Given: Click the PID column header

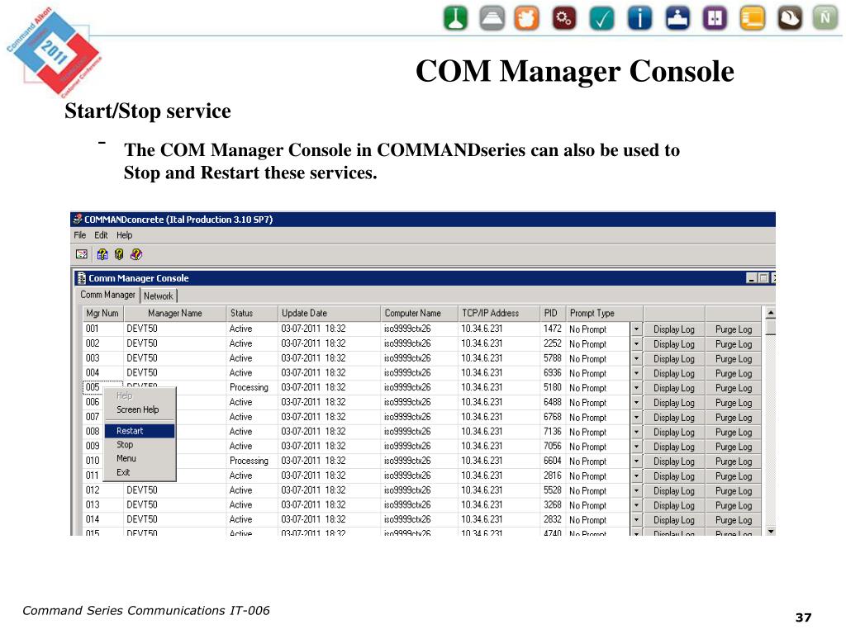Looking at the screenshot, I should click(x=553, y=313).
